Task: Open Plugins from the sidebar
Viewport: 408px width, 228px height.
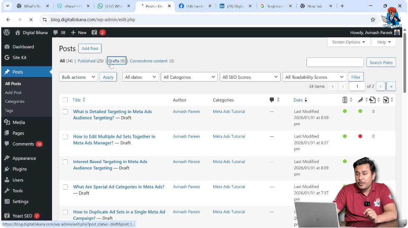Action: coord(20,169)
